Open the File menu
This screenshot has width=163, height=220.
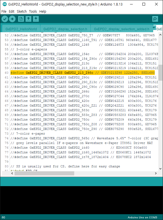[x=4, y=11]
